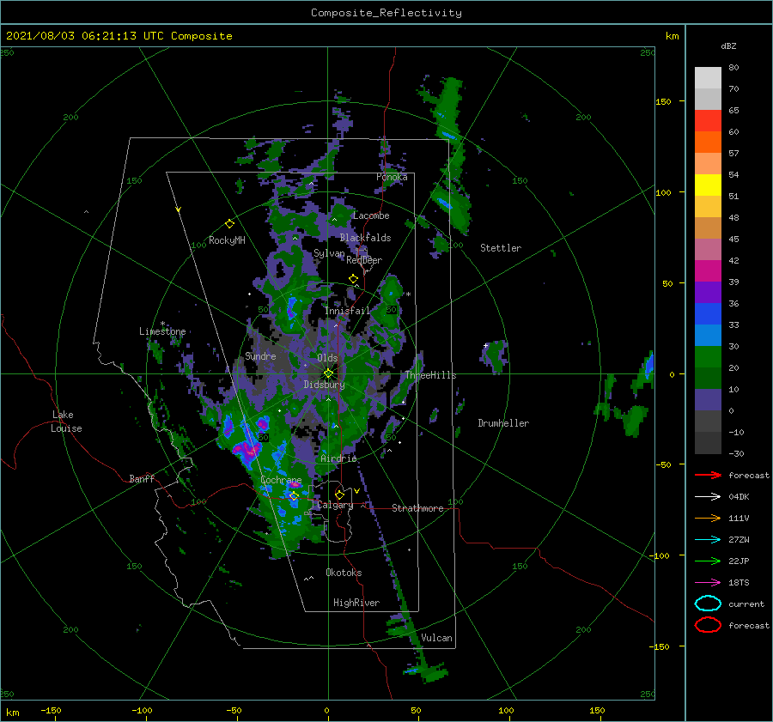Select the orange 111V arrow icon
Viewport: 773px width, 722px height.
point(708,518)
